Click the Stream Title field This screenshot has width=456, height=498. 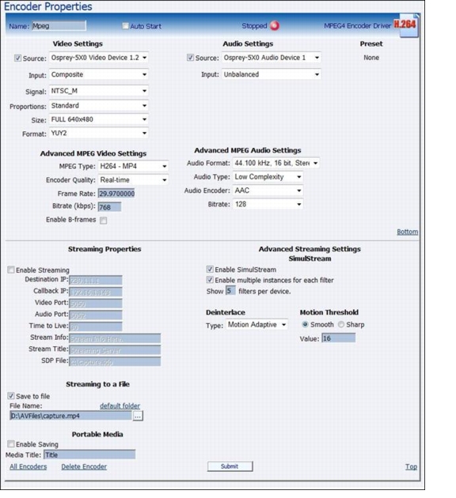115,350
